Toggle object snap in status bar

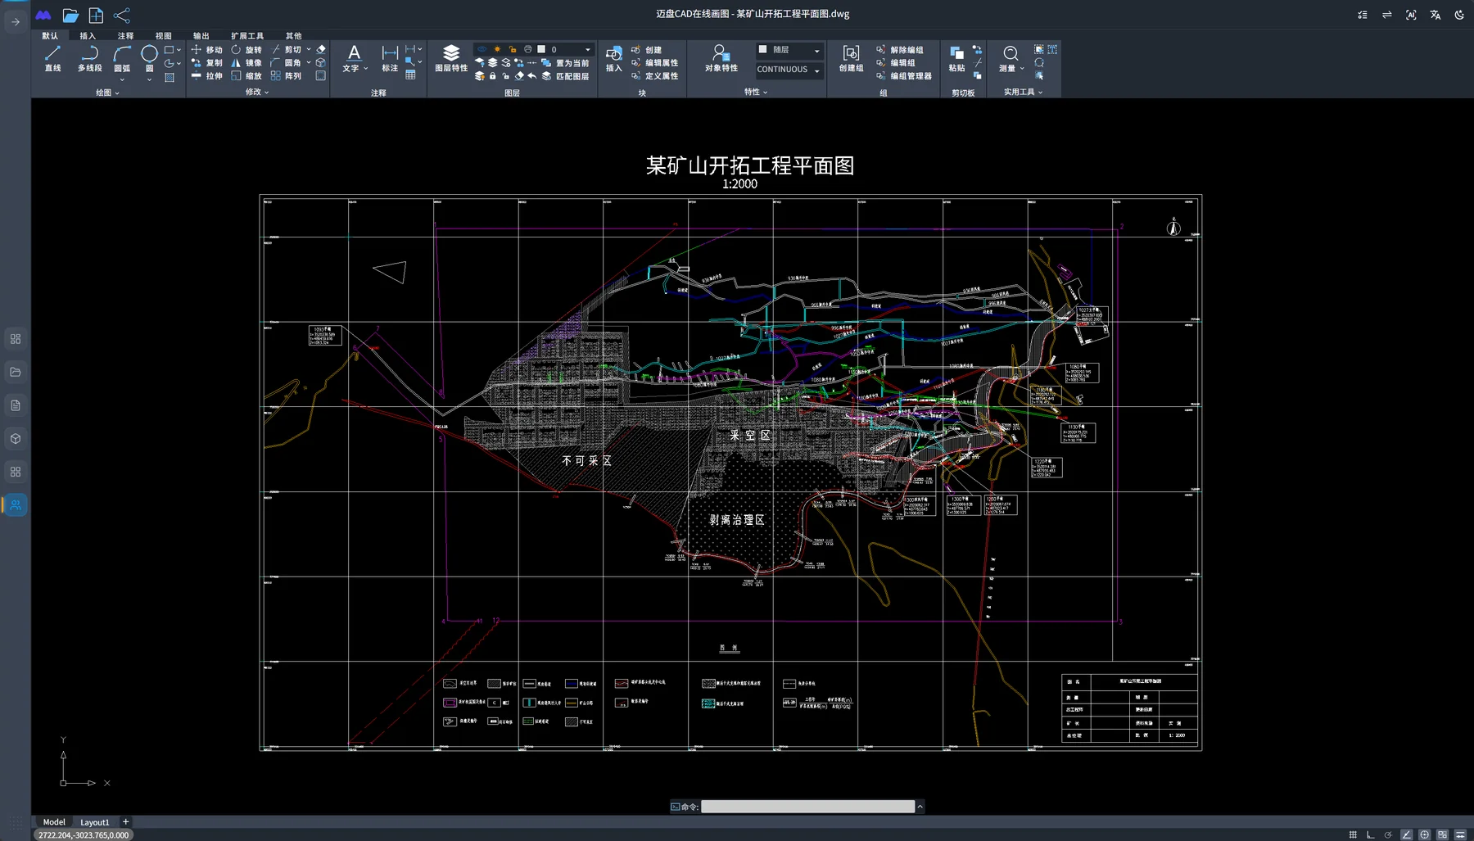pos(1425,834)
